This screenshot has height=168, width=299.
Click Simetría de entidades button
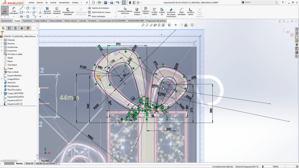(99, 8)
